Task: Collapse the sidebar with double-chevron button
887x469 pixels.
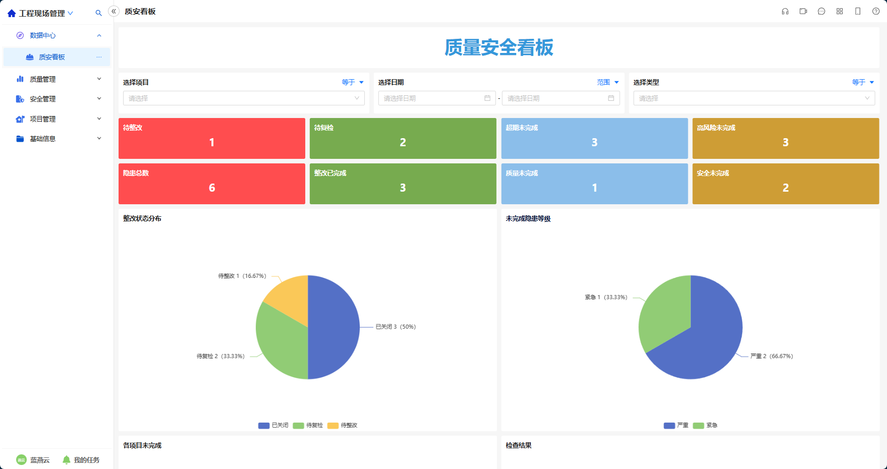Action: point(114,11)
